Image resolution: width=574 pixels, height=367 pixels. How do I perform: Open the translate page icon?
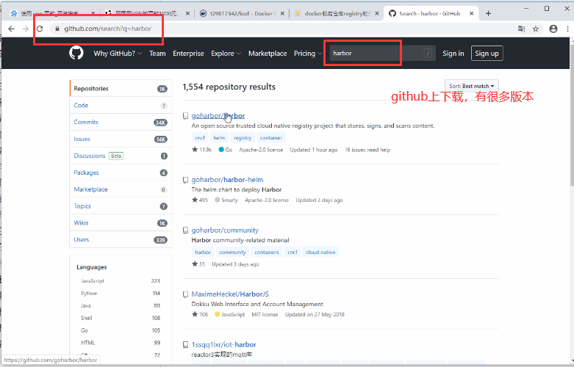coord(521,29)
